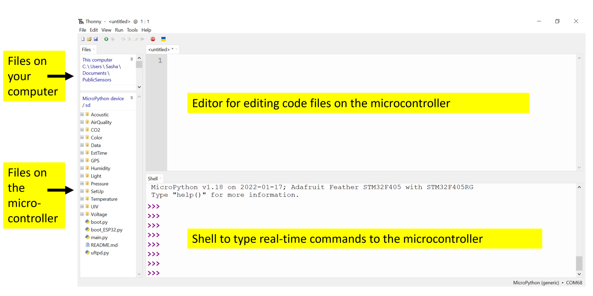
Task: Click the MicroPython (generic) interpreter status
Action: point(536,283)
